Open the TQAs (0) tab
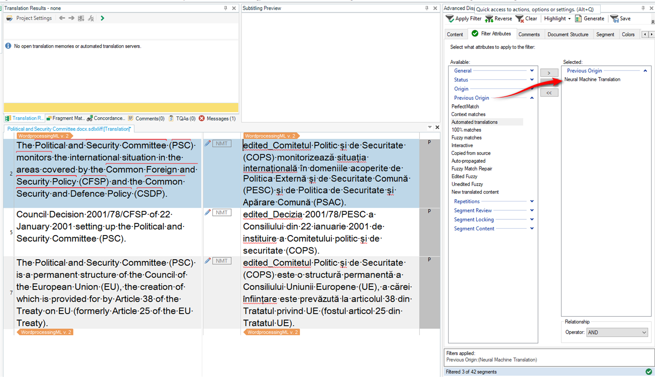Screen dimensions: 655x377 [182, 119]
